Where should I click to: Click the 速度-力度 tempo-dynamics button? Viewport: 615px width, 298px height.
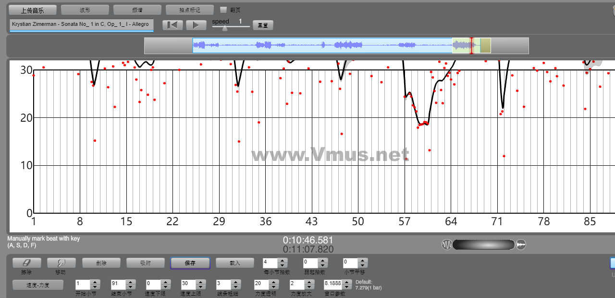(x=37, y=285)
